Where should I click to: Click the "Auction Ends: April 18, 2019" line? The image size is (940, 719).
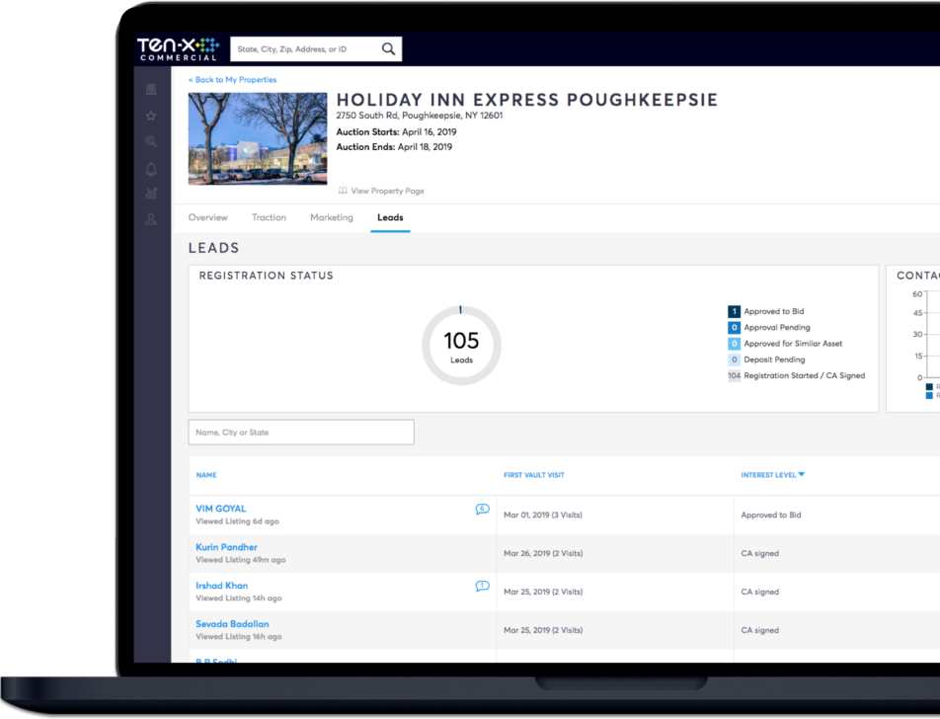point(395,147)
